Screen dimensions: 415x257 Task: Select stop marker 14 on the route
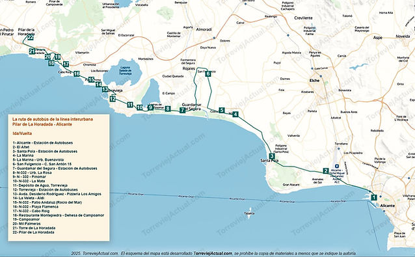(99, 85)
